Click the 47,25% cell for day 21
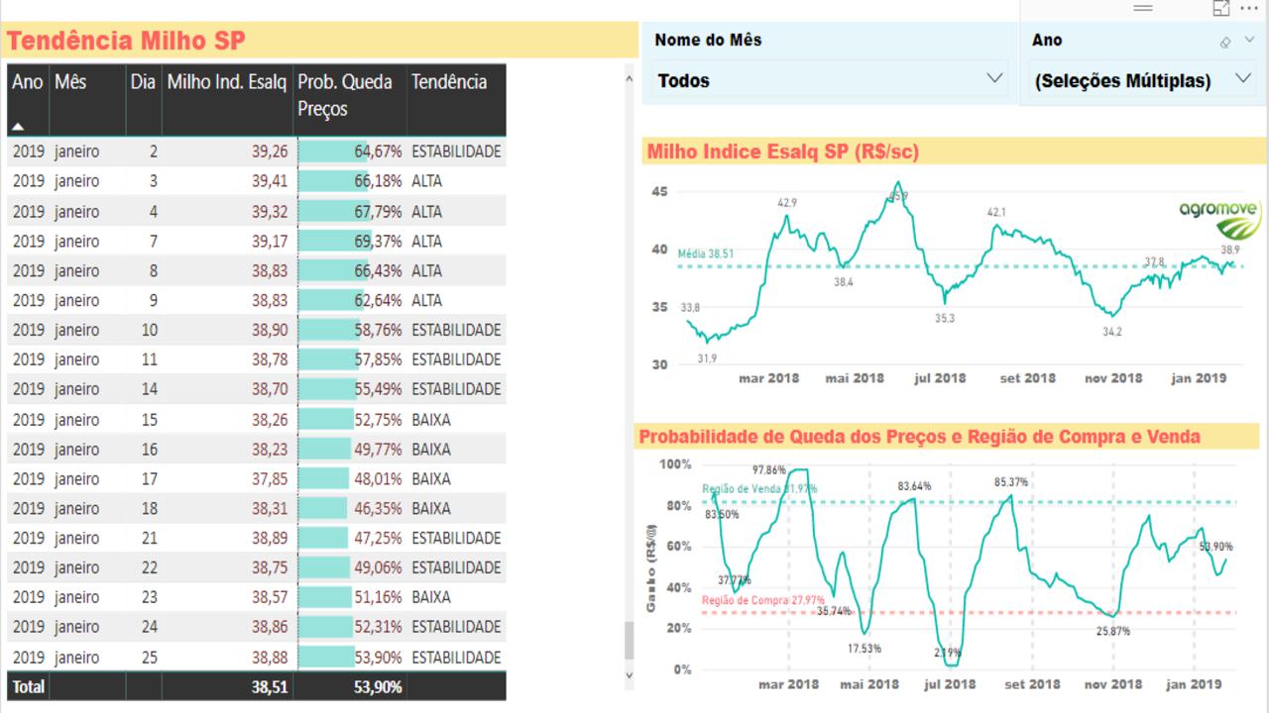This screenshot has height=713, width=1269. [350, 538]
